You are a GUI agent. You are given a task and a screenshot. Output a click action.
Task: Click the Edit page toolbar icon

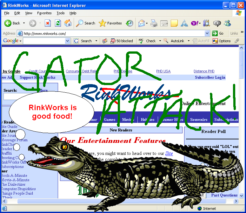164,23
